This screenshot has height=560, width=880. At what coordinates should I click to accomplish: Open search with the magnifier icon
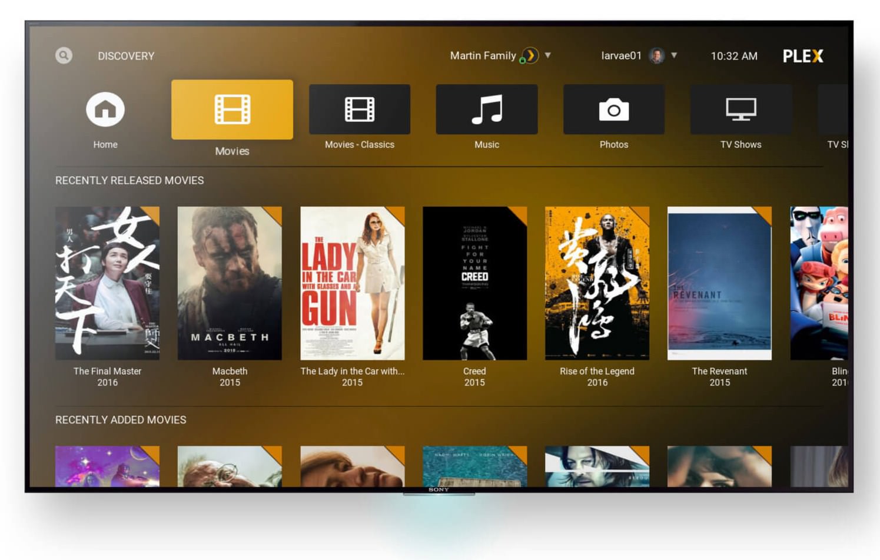[64, 55]
